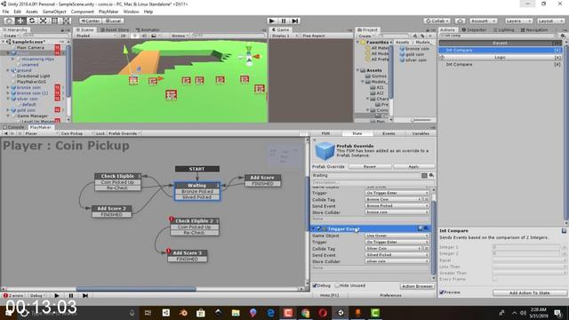The height and width of the screenshot is (320, 569).
Task: Select the Scale tool in Unity toolbar
Action: pyautogui.click(x=43, y=21)
